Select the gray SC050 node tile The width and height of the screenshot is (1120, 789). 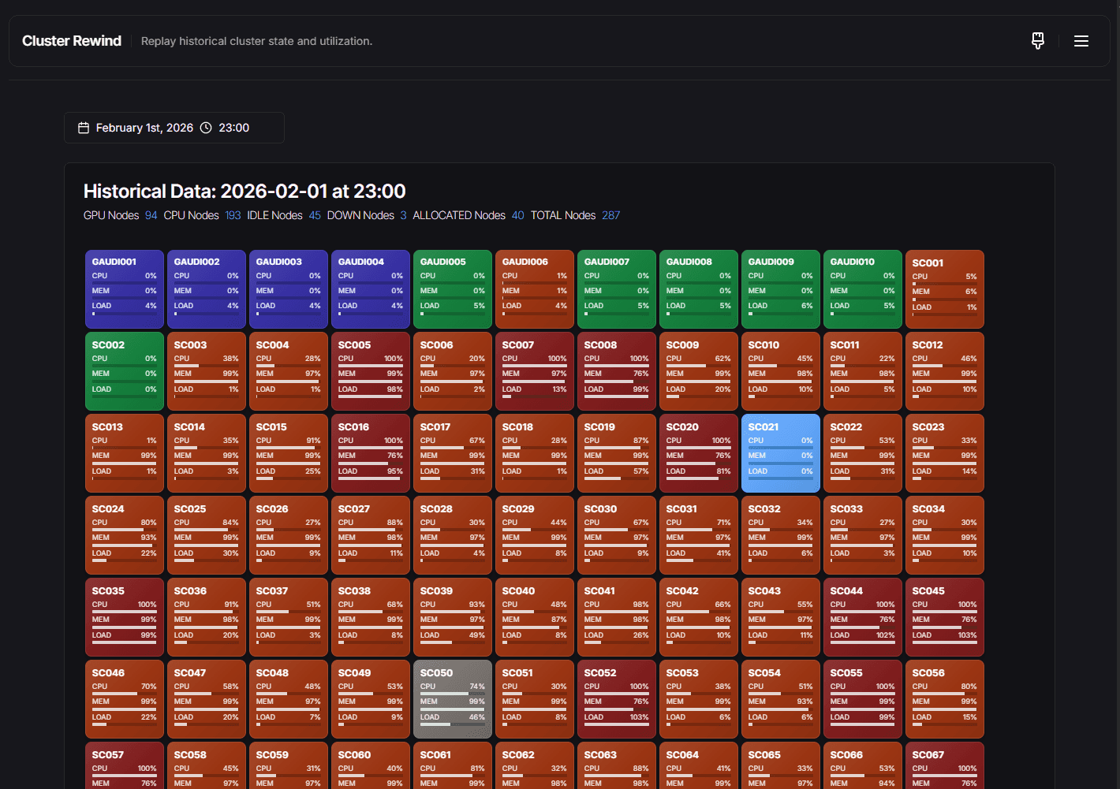pyautogui.click(x=453, y=699)
